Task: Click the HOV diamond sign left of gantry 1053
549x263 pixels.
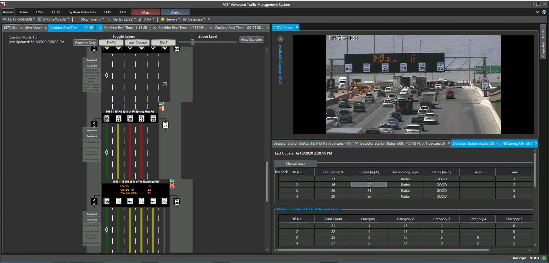Action: tap(94, 201)
